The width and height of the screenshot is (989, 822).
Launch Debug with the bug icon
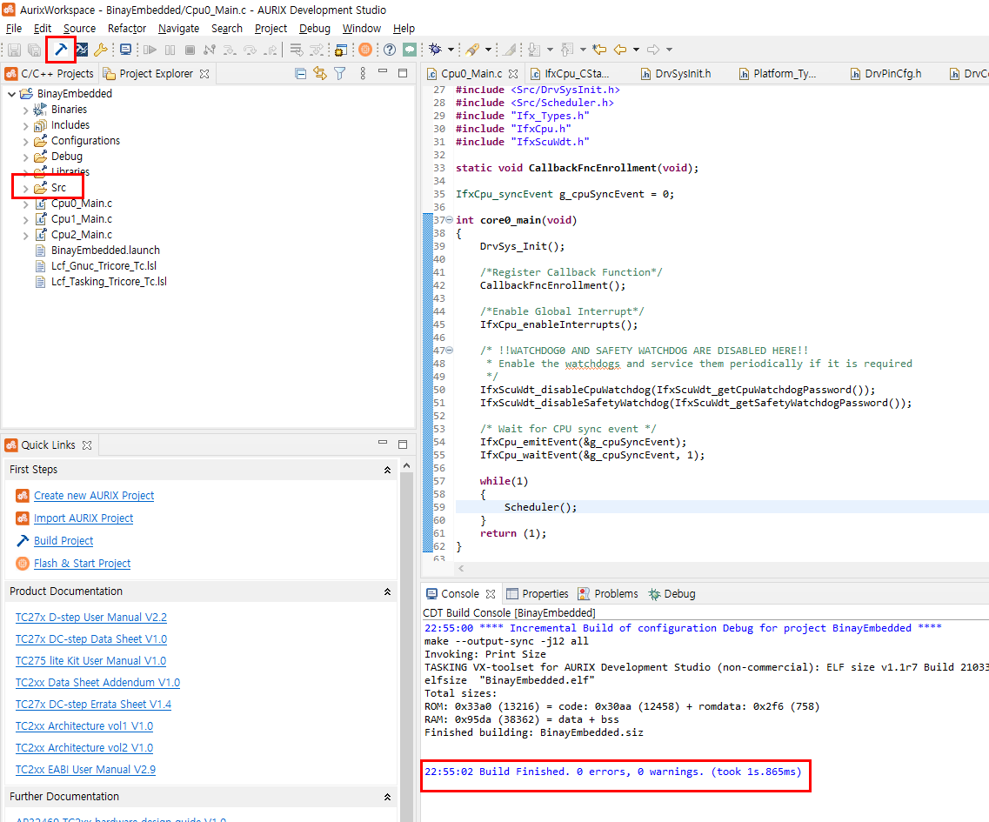[x=435, y=50]
